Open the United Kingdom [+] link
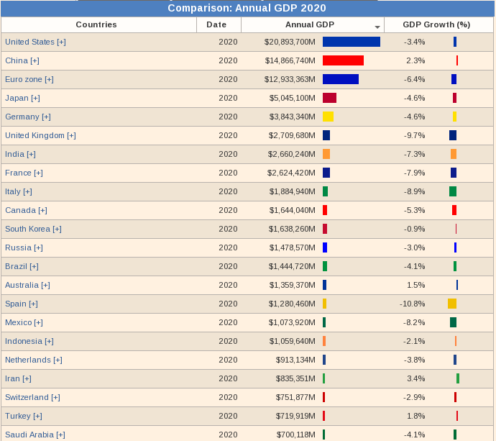Image resolution: width=496 pixels, height=441 pixels. [40, 135]
